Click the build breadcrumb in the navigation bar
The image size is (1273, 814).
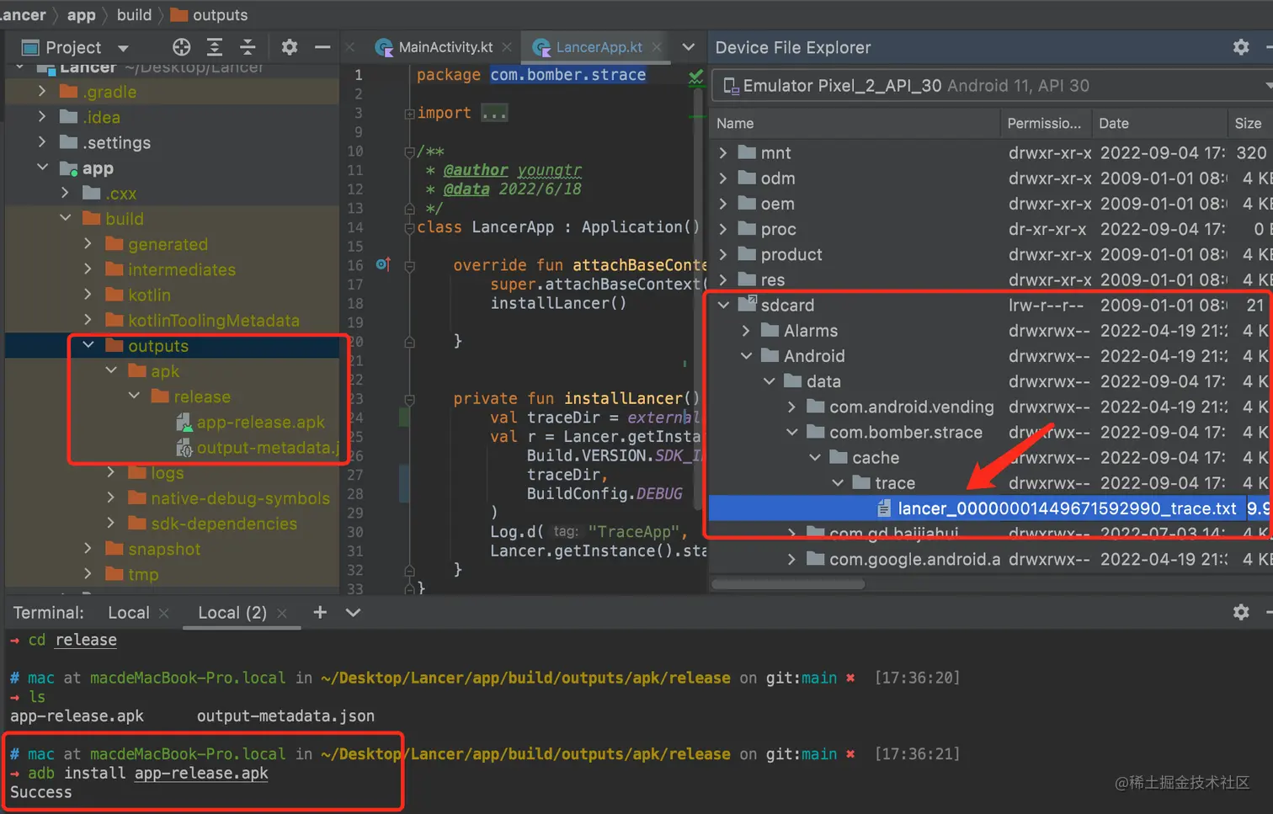click(134, 15)
